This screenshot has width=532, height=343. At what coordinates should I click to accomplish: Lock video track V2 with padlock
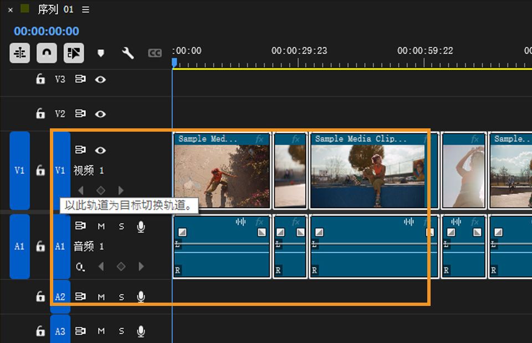tap(40, 114)
